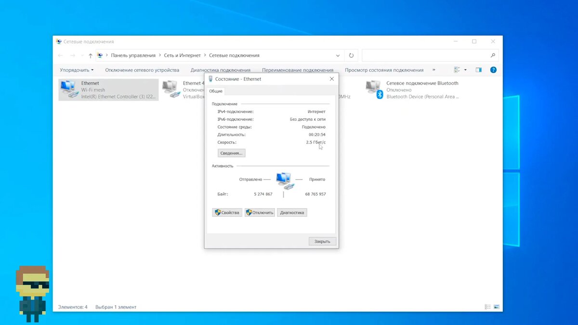
Task: Click the IPv4 status value Интернет
Action: point(316,112)
